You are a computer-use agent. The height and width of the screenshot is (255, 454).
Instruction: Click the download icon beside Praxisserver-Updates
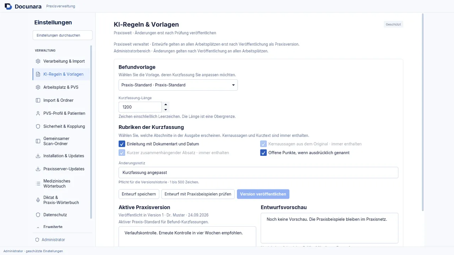tap(38, 169)
